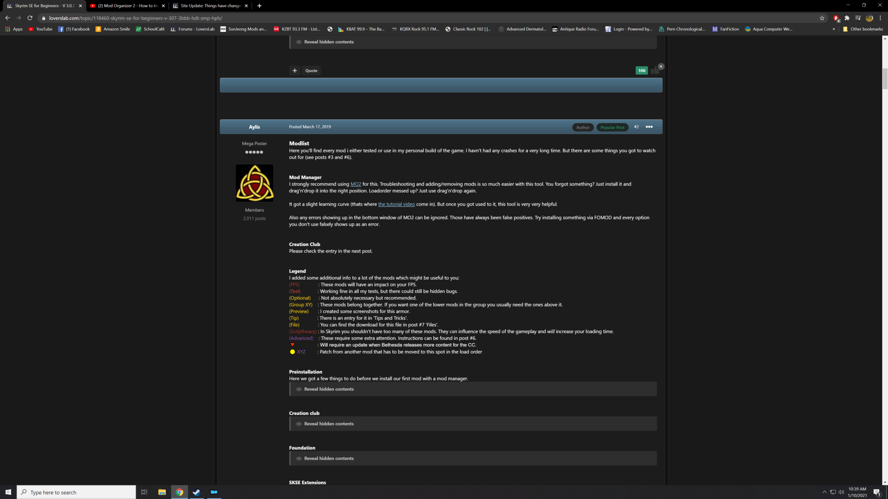Open Steam from the taskbar
888x499 pixels.
click(197, 492)
